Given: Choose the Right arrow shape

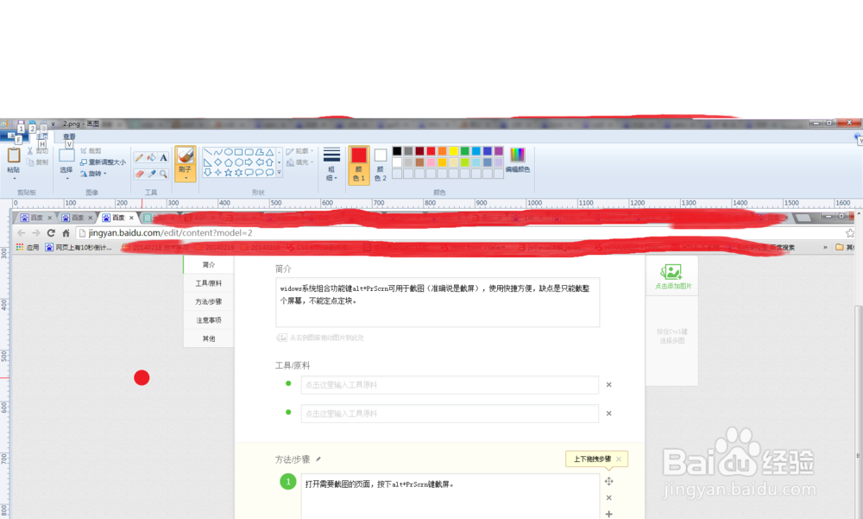Looking at the screenshot, I should (x=249, y=162).
